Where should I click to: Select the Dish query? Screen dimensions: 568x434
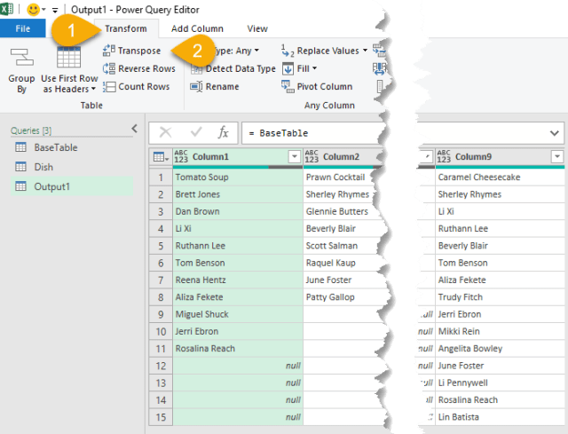point(72,167)
